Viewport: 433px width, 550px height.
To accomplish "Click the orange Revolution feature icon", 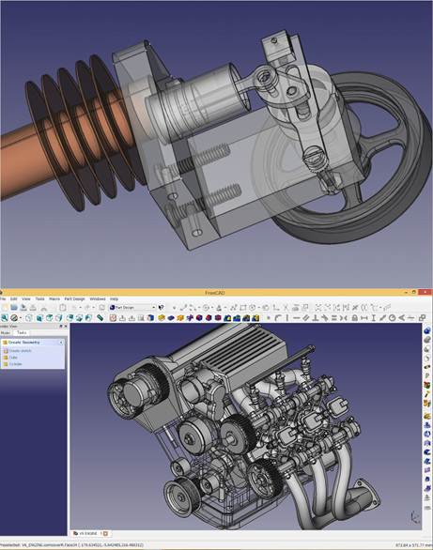I will click(x=180, y=318).
